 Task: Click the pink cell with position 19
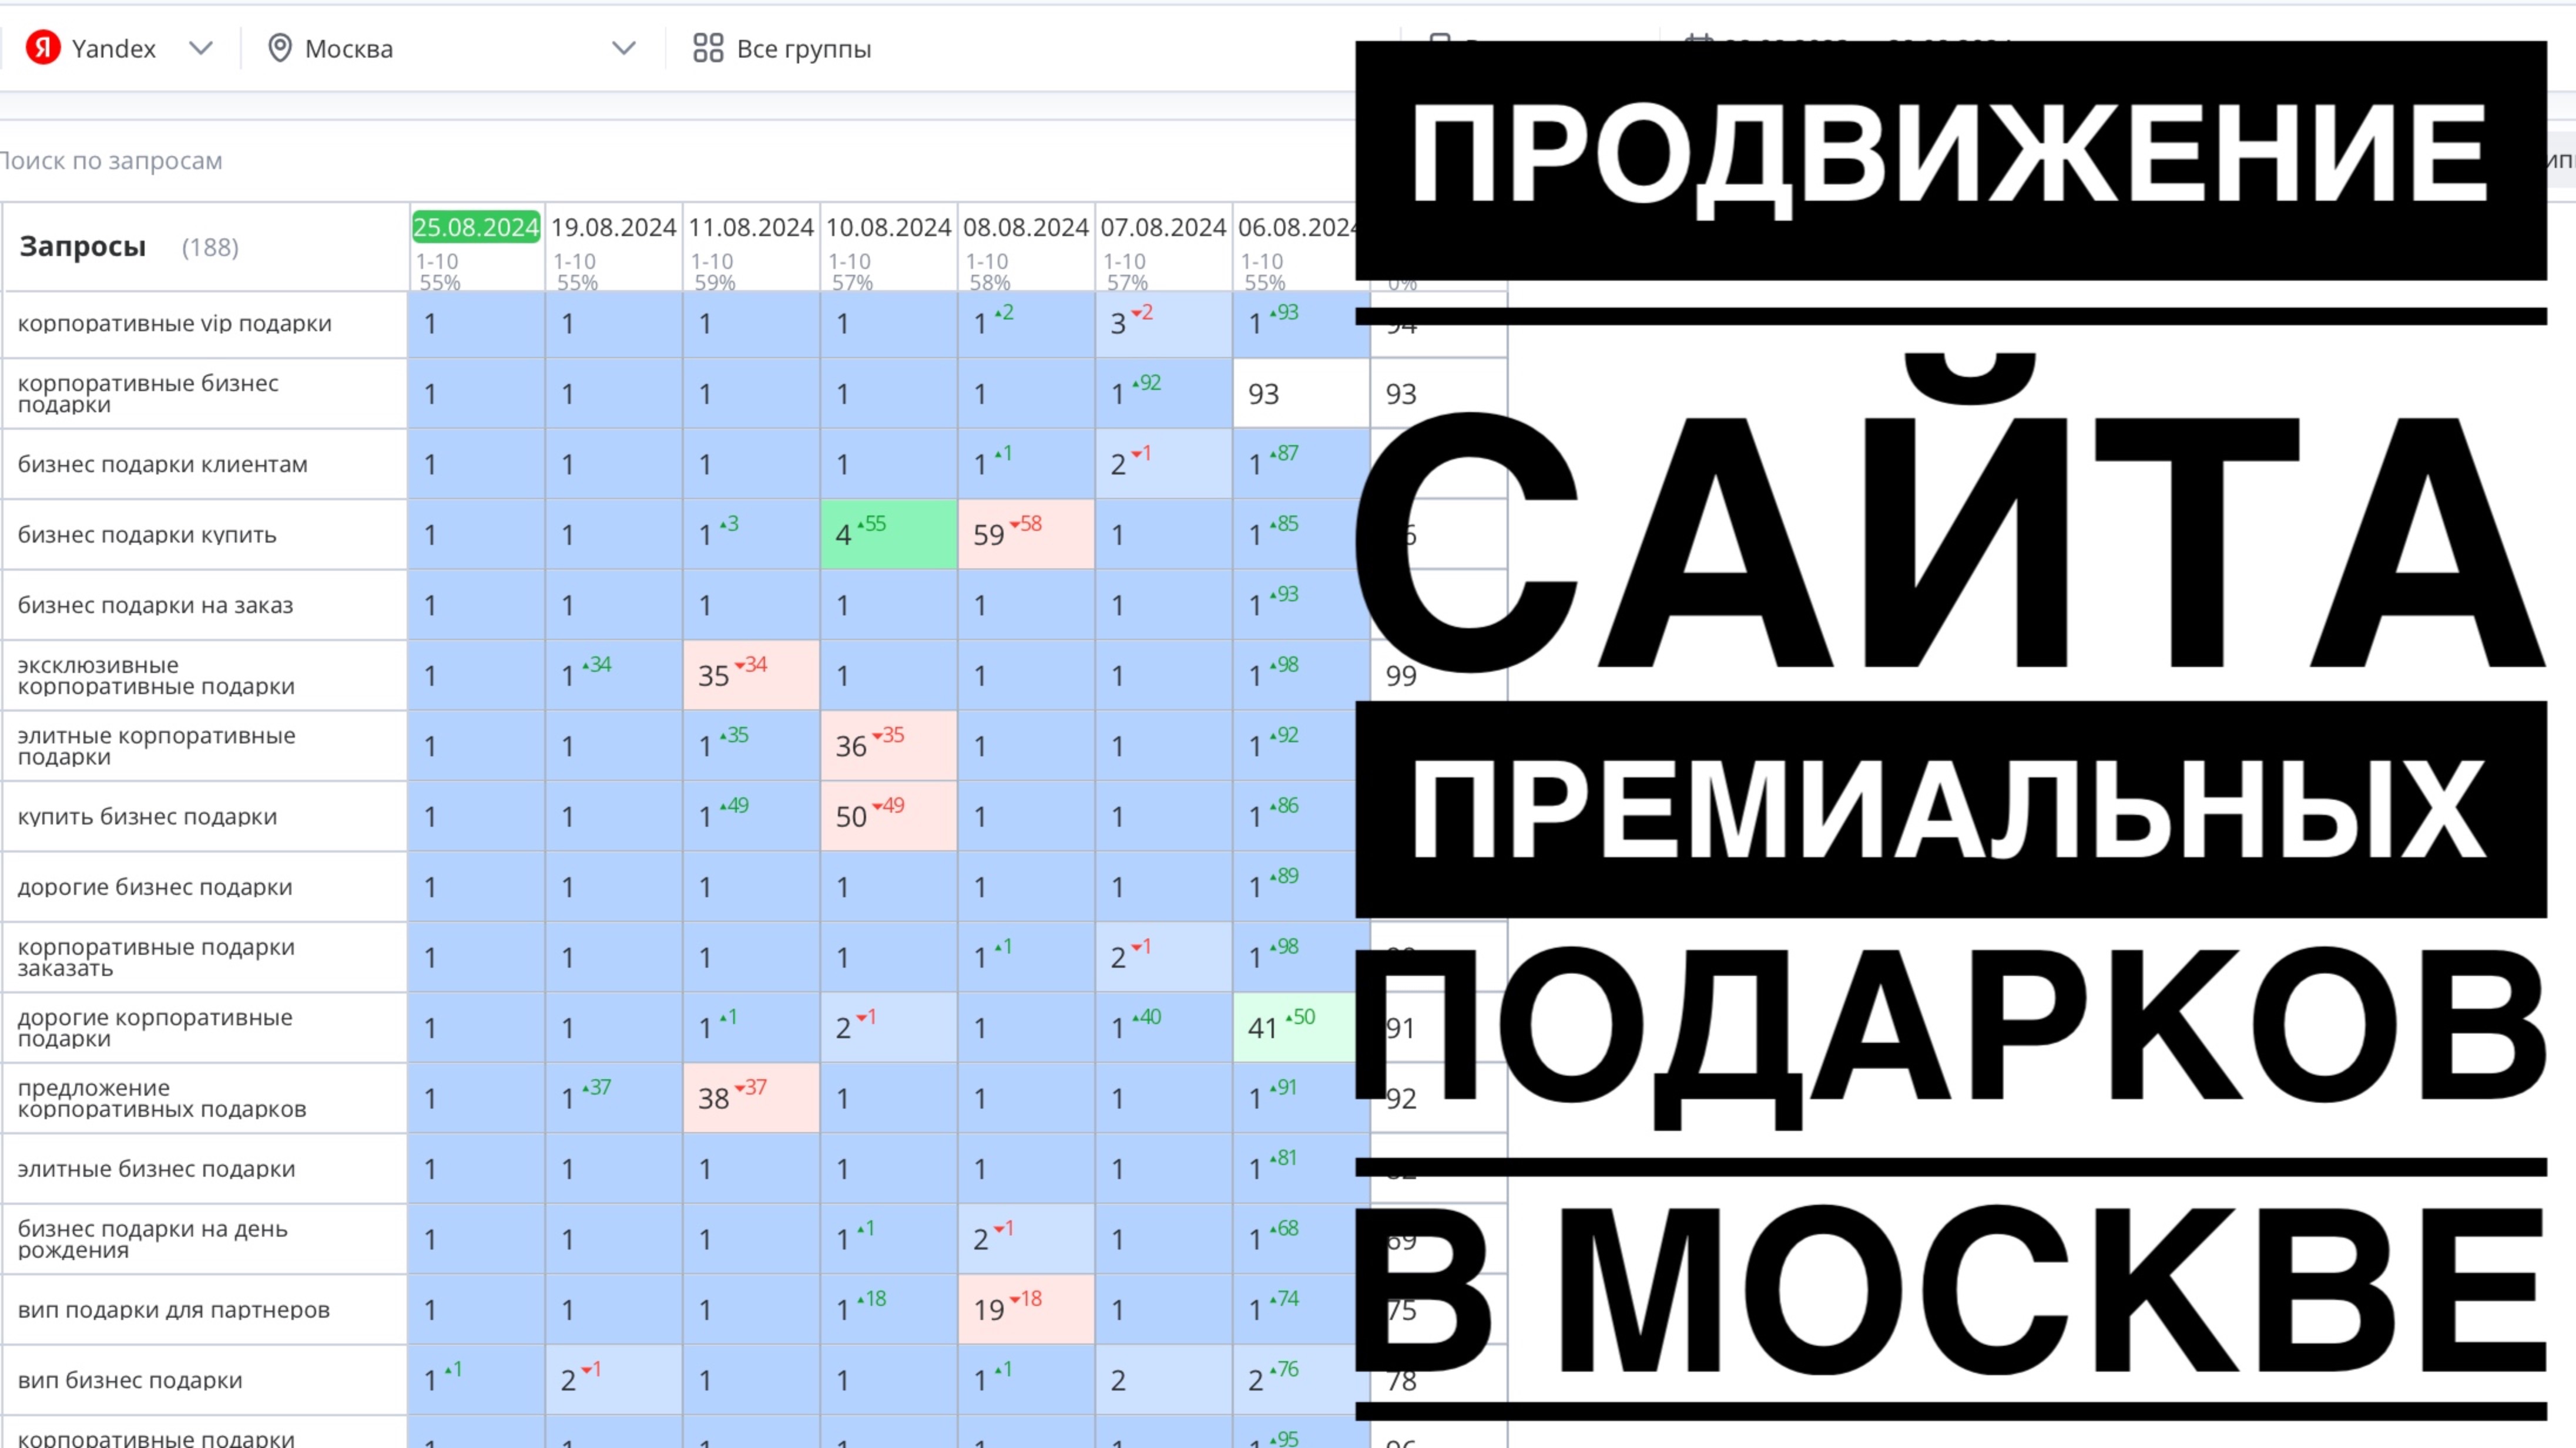[1026, 1310]
